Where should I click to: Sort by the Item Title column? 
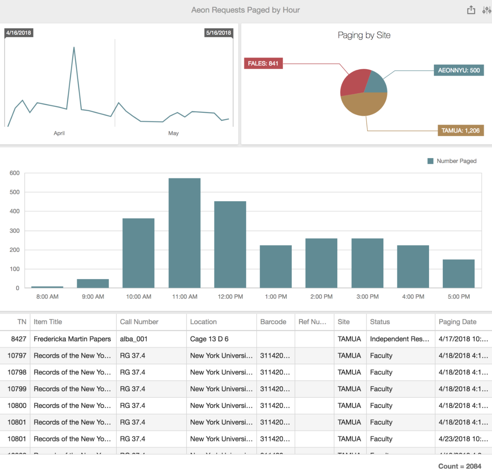[48, 322]
